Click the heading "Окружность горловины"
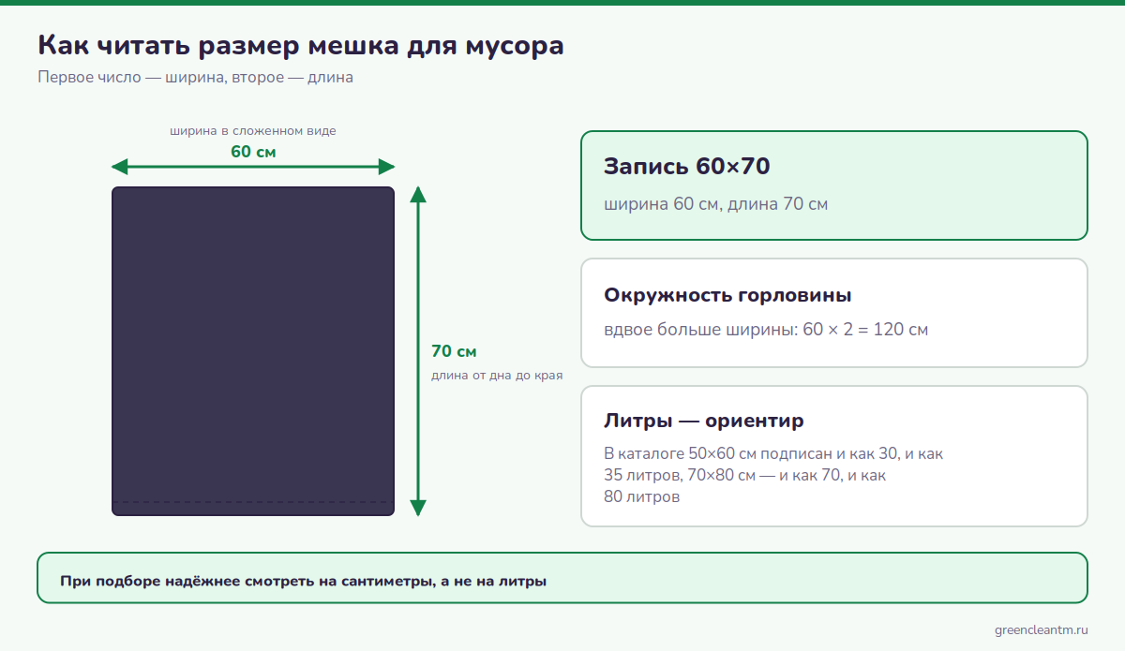This screenshot has height=651, width=1125. coord(727,295)
